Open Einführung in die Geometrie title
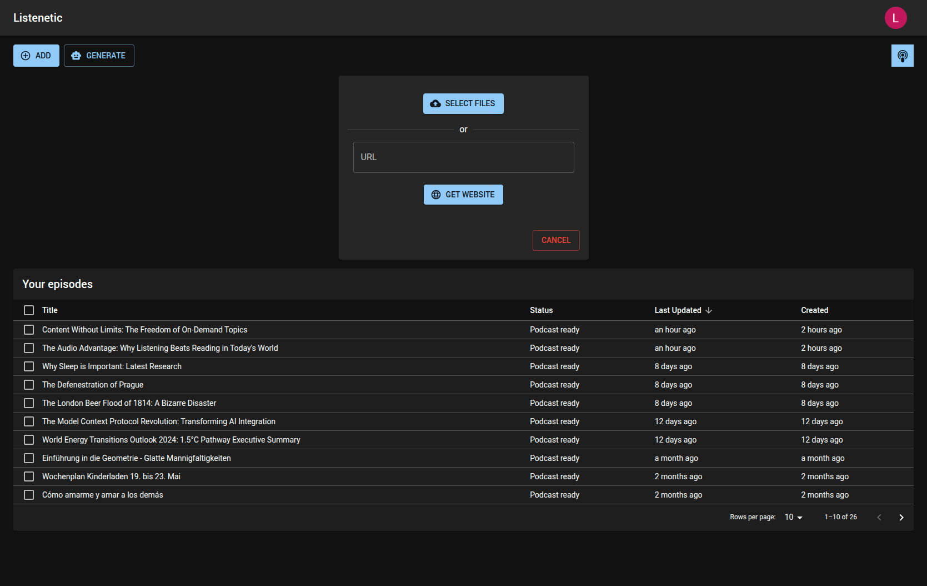The image size is (927, 586). point(137,458)
